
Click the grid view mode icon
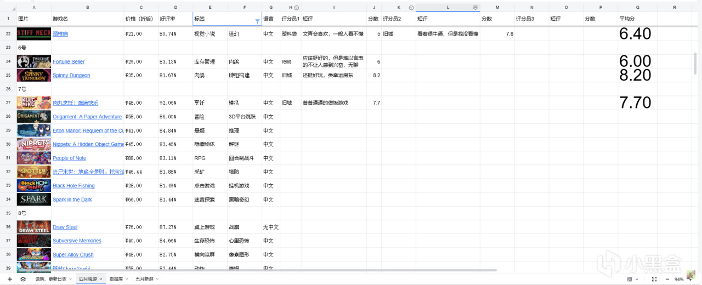pyautogui.click(x=630, y=279)
